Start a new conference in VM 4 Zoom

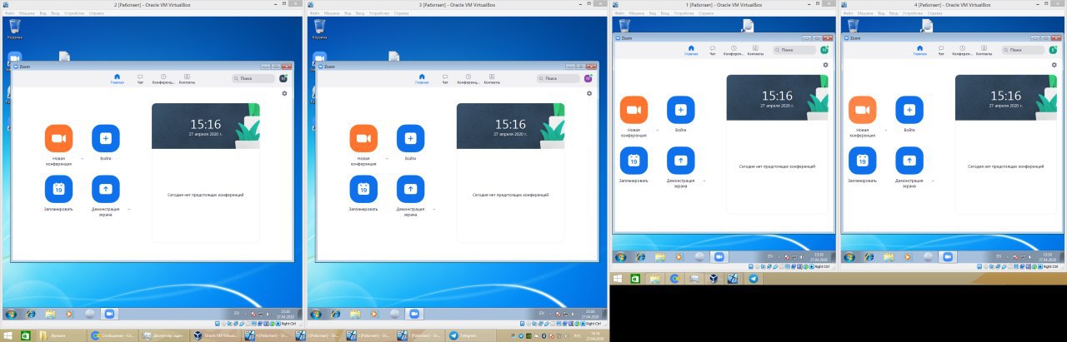[x=862, y=110]
